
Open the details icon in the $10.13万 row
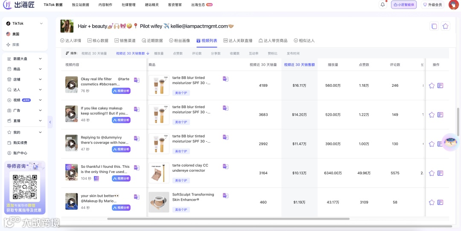pyautogui.click(x=440, y=173)
